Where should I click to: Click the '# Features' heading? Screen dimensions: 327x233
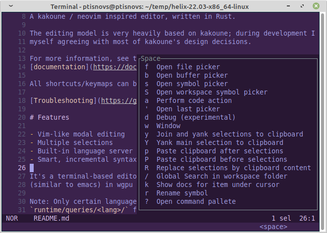pos(50,117)
